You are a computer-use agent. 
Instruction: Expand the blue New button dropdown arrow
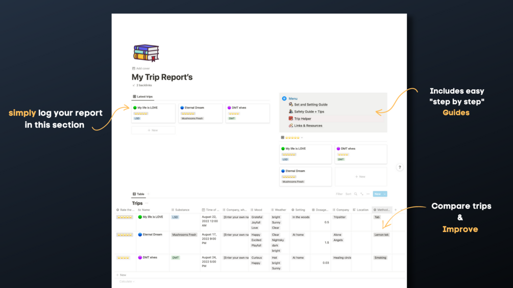[385, 194]
